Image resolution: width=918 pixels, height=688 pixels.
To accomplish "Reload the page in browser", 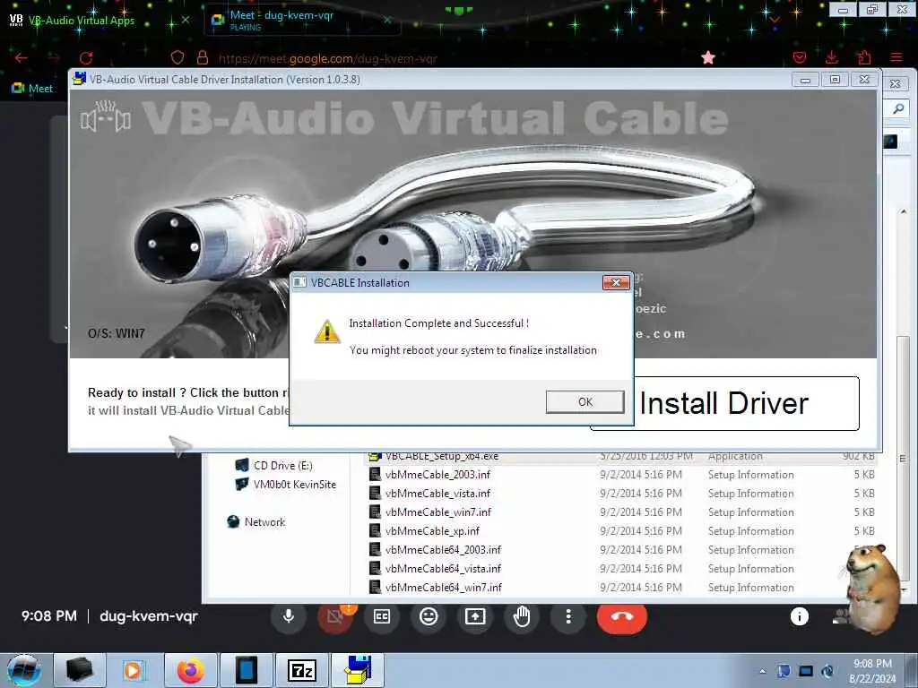I will coord(86,57).
